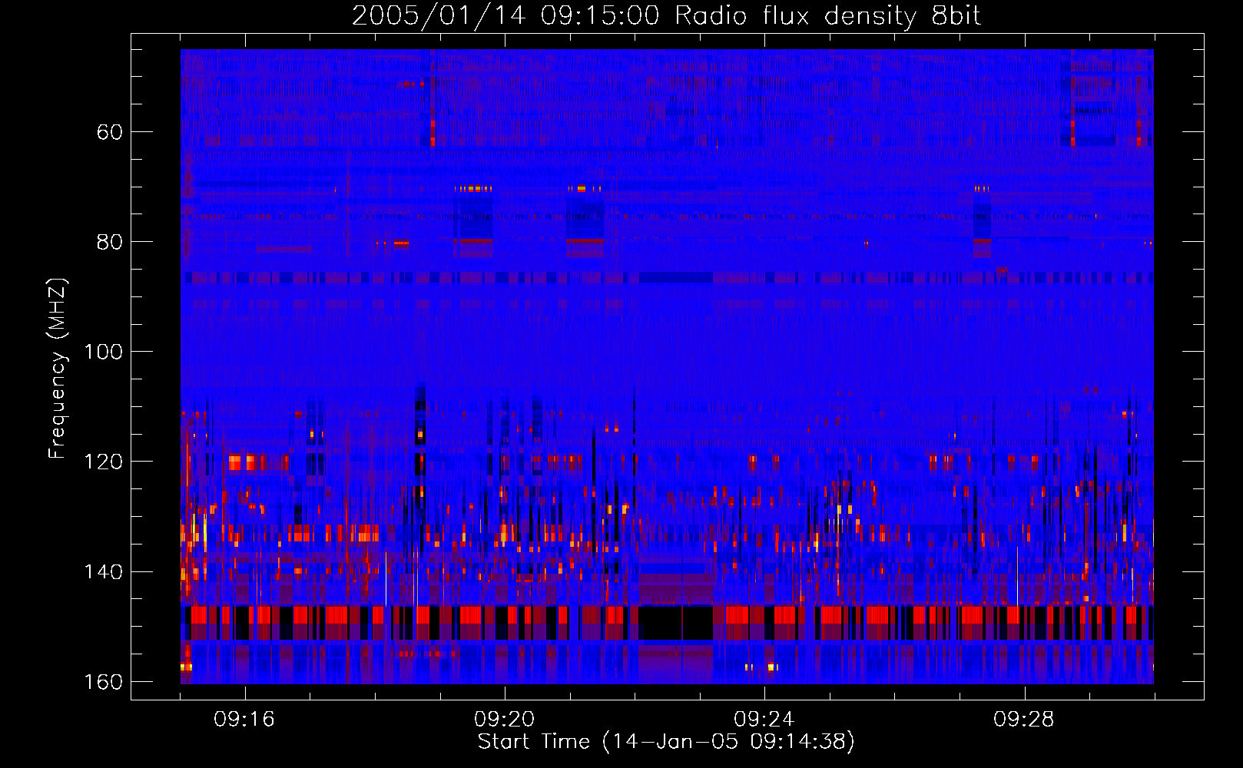Click the 09:20 time tick label
This screenshot has height=768, width=1243.
pos(504,720)
